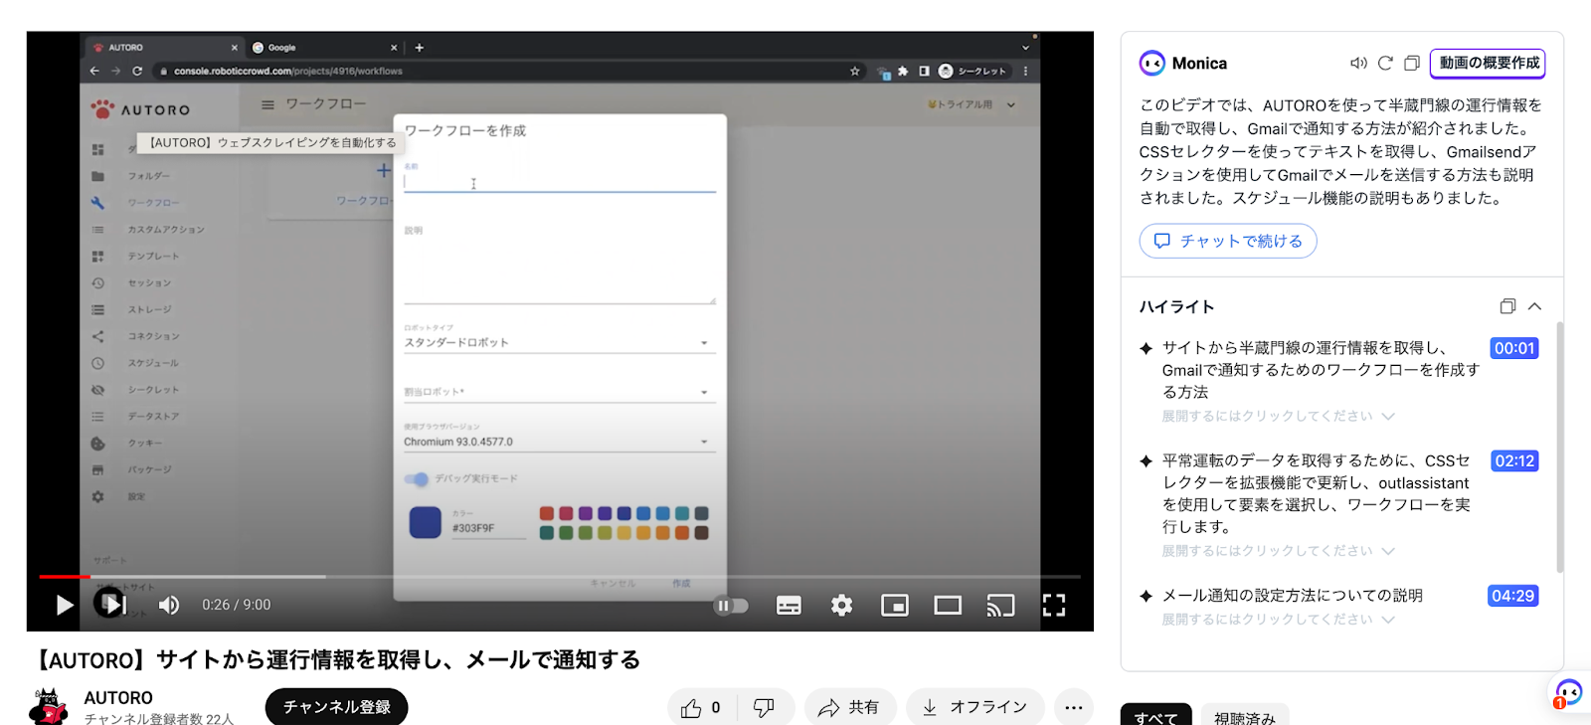Enable miniplayer mode
Image resolution: width=1591 pixels, height=725 pixels.
[x=895, y=605]
